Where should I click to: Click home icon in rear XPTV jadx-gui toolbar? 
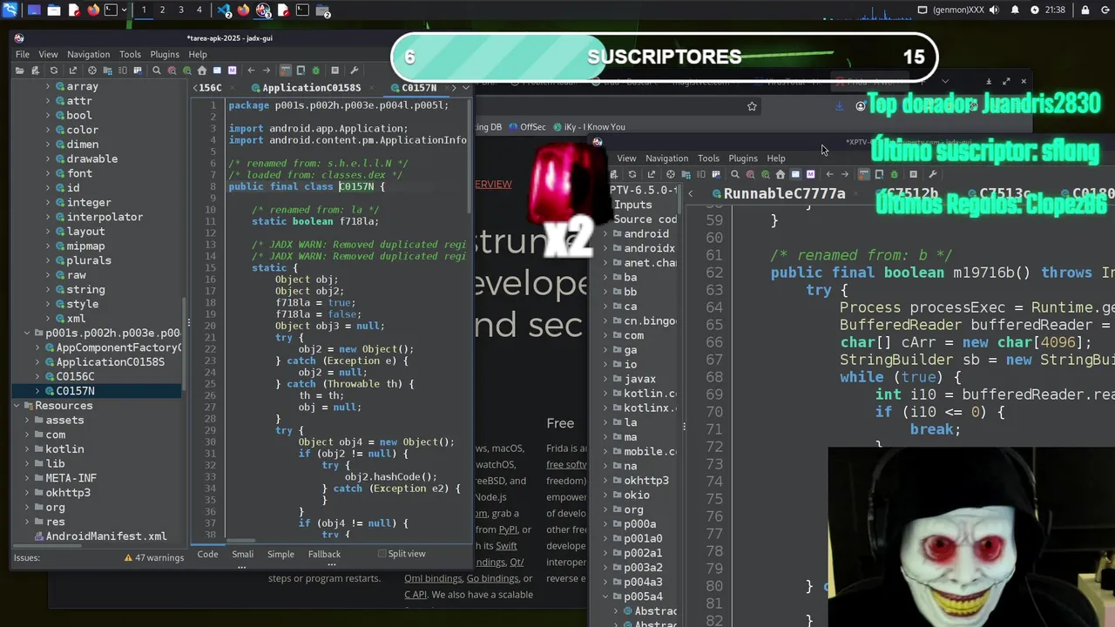[x=780, y=174]
